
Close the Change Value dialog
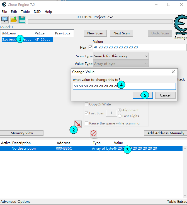[173, 72]
